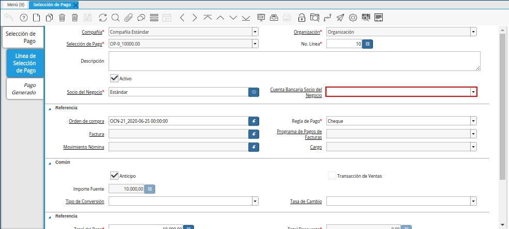The width and height of the screenshot is (509, 229).
Task: Open settings gear icon in toolbar
Action: (353, 18)
